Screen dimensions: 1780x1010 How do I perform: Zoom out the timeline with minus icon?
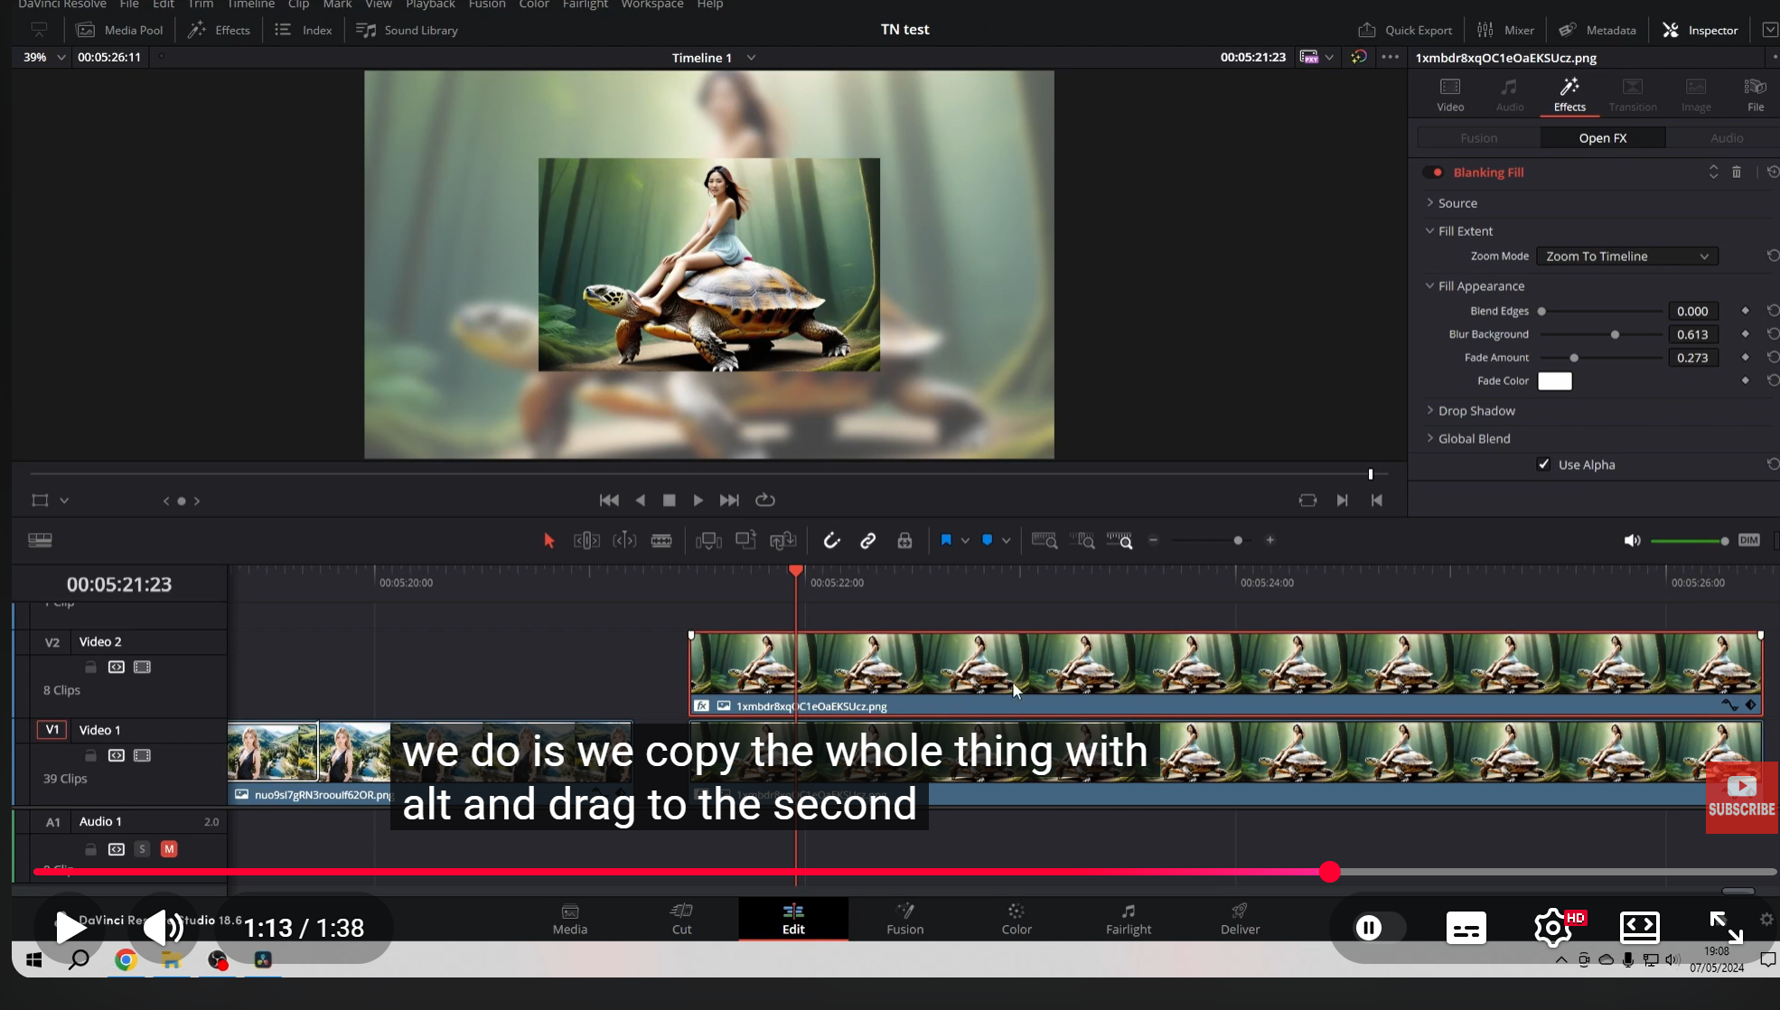(1154, 540)
